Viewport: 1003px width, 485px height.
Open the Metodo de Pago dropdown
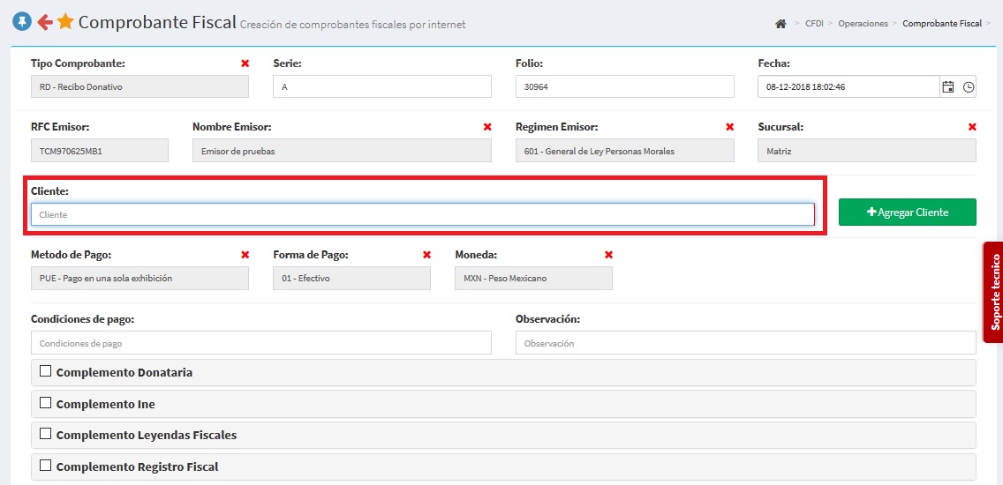coord(140,279)
